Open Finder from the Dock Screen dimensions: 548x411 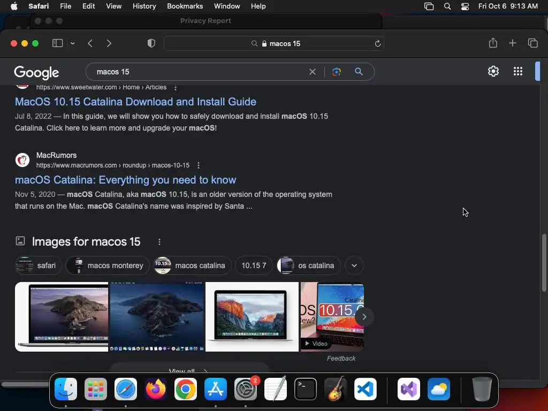click(x=66, y=389)
